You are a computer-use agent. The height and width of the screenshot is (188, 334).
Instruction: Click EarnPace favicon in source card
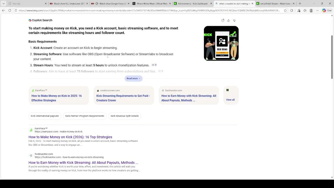[33, 91]
